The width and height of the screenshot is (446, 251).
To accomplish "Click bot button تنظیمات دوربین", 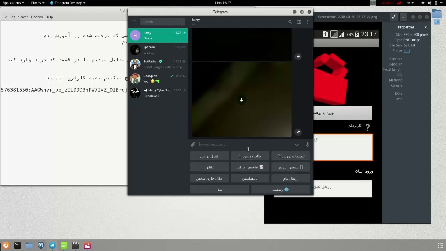I will tap(291, 156).
